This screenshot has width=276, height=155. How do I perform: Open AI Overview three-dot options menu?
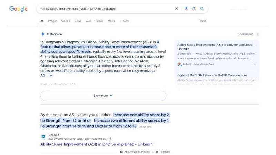[x=257, y=34]
